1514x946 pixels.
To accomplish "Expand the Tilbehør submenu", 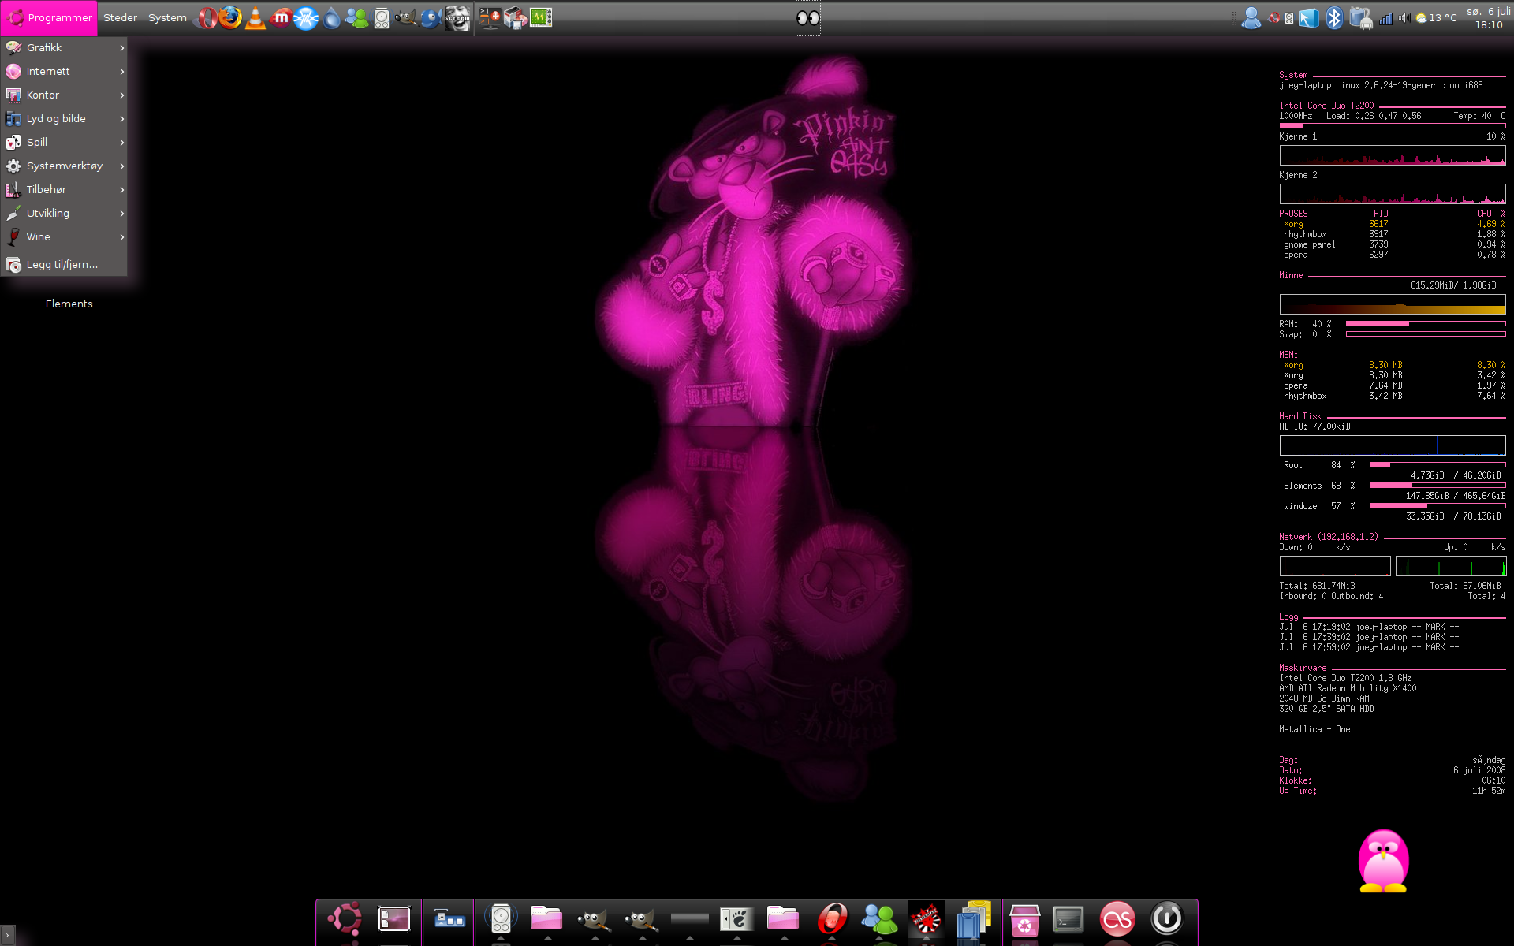I will [64, 189].
